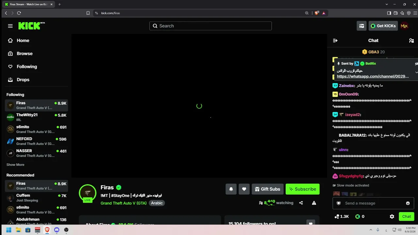Click the Grand Theft Auto V (GTA) category link
This screenshot has width=418, height=235.
point(123,203)
